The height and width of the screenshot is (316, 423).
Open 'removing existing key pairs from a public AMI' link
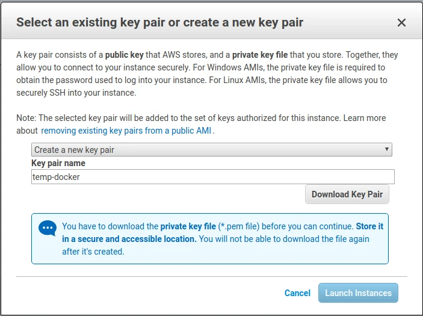click(x=126, y=130)
